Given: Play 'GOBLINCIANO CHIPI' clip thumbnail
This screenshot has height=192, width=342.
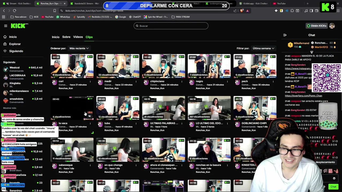Looking at the screenshot, I should pyautogui.click(x=255, y=108).
